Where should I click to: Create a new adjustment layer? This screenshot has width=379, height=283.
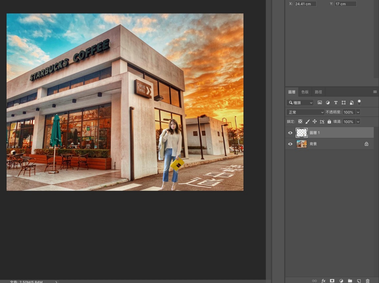pos(341,280)
